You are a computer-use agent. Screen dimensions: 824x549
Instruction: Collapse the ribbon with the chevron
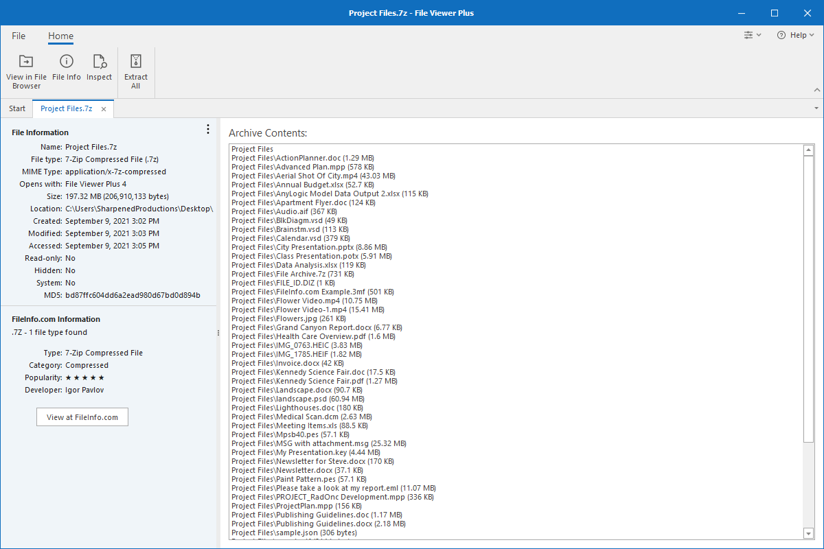click(817, 89)
